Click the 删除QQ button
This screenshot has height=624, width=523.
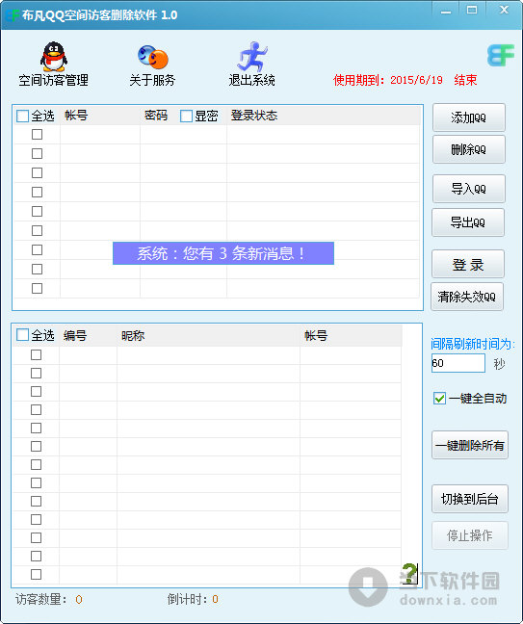click(469, 149)
